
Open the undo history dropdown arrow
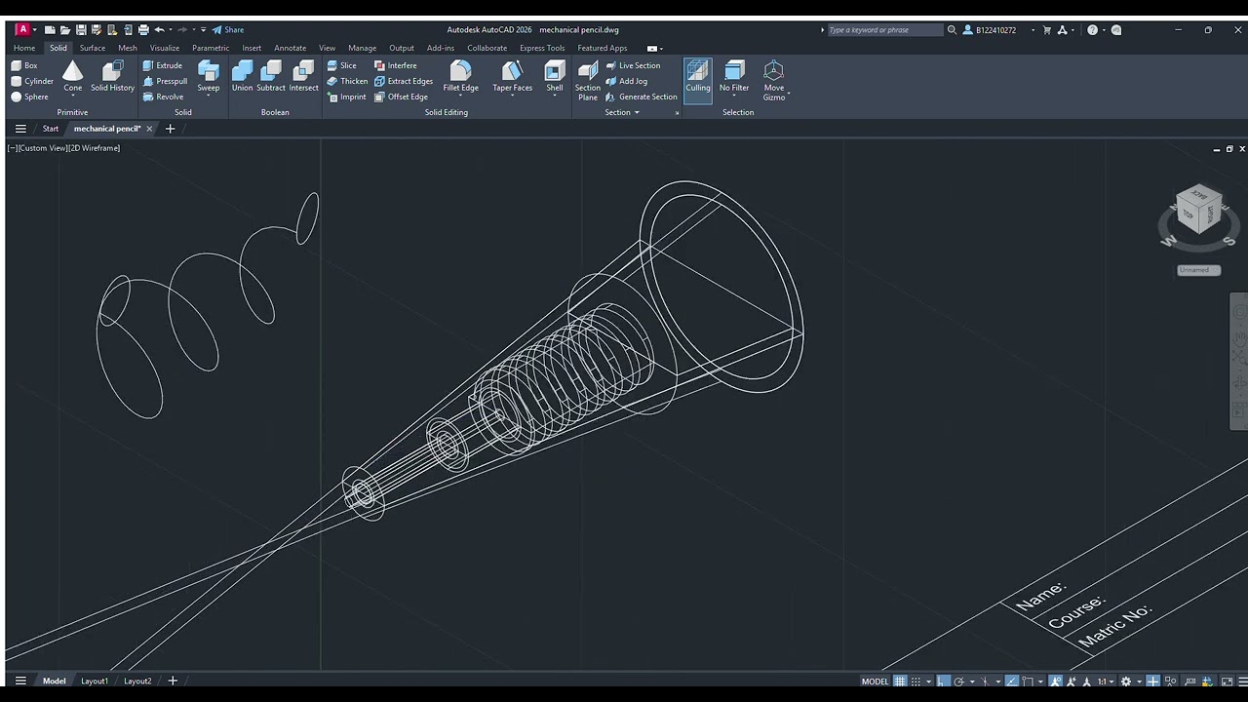click(171, 29)
